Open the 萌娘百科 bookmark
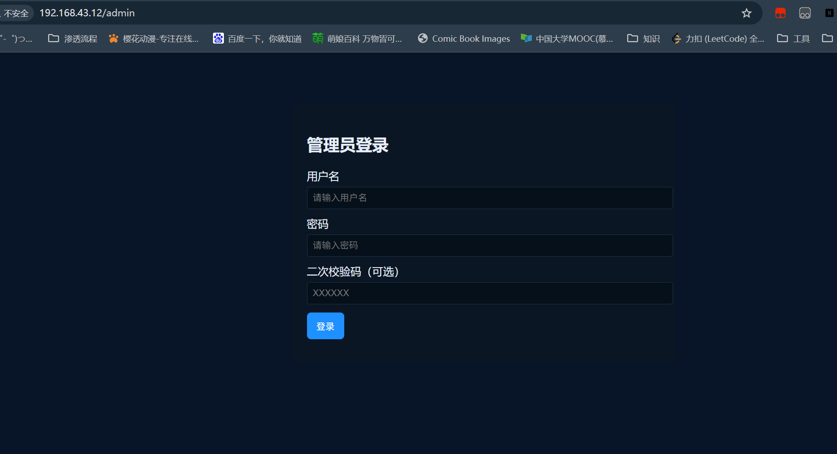The image size is (837, 454). coord(357,39)
